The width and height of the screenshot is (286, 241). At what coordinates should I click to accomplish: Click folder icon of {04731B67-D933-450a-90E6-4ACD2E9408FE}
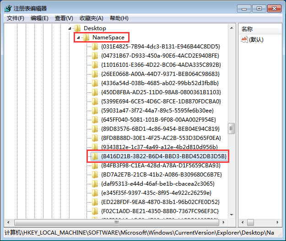[95, 56]
